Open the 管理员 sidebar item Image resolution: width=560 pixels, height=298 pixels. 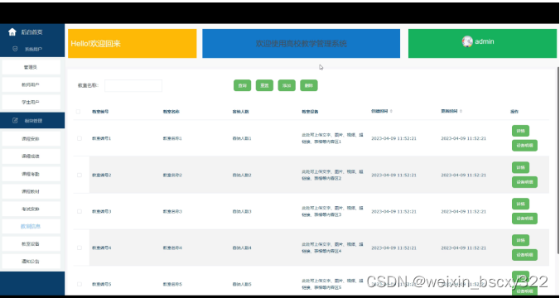click(x=31, y=67)
